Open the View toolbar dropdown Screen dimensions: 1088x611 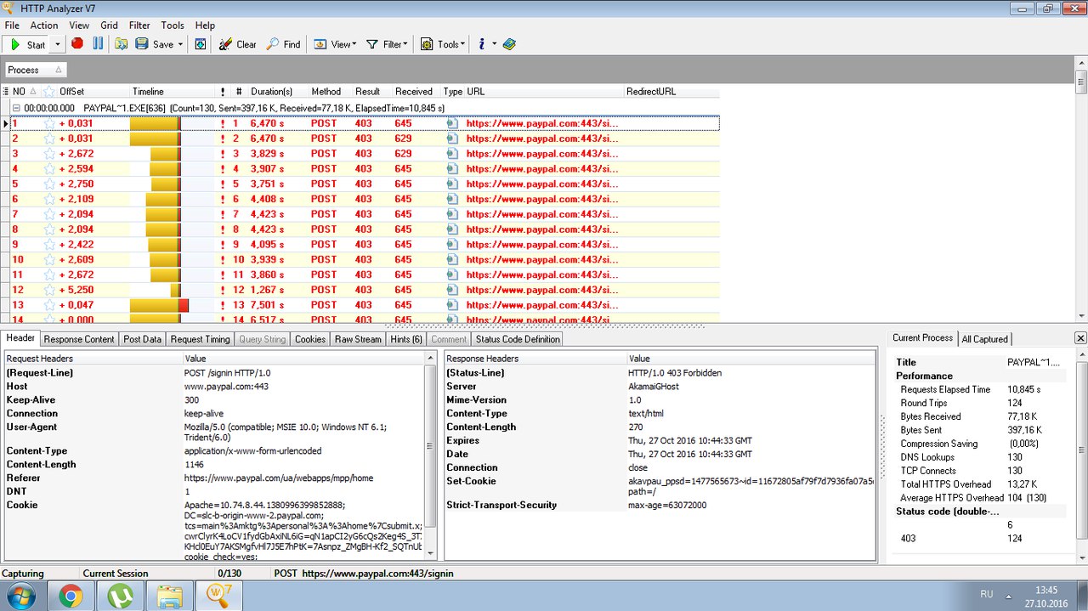(x=335, y=44)
